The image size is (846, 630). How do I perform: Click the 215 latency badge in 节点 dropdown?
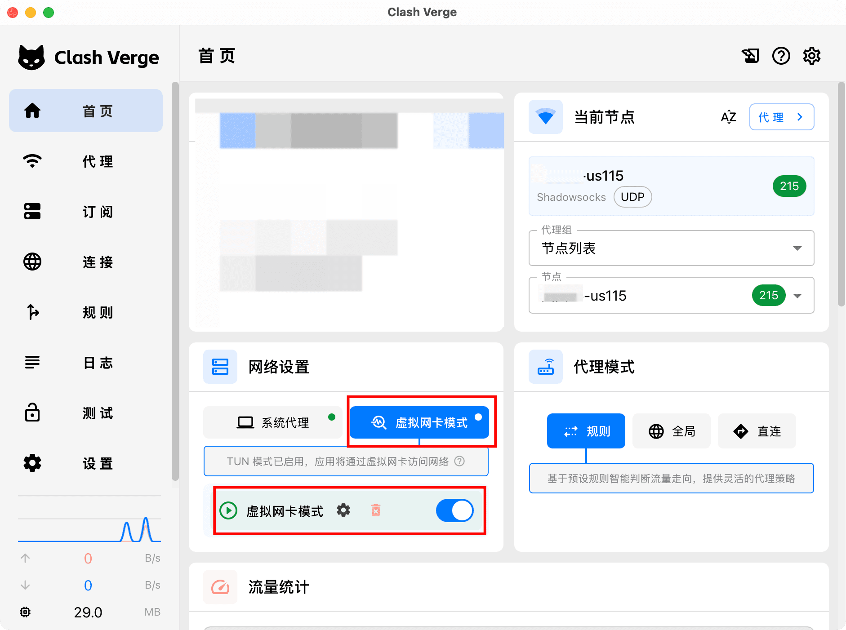pos(769,295)
